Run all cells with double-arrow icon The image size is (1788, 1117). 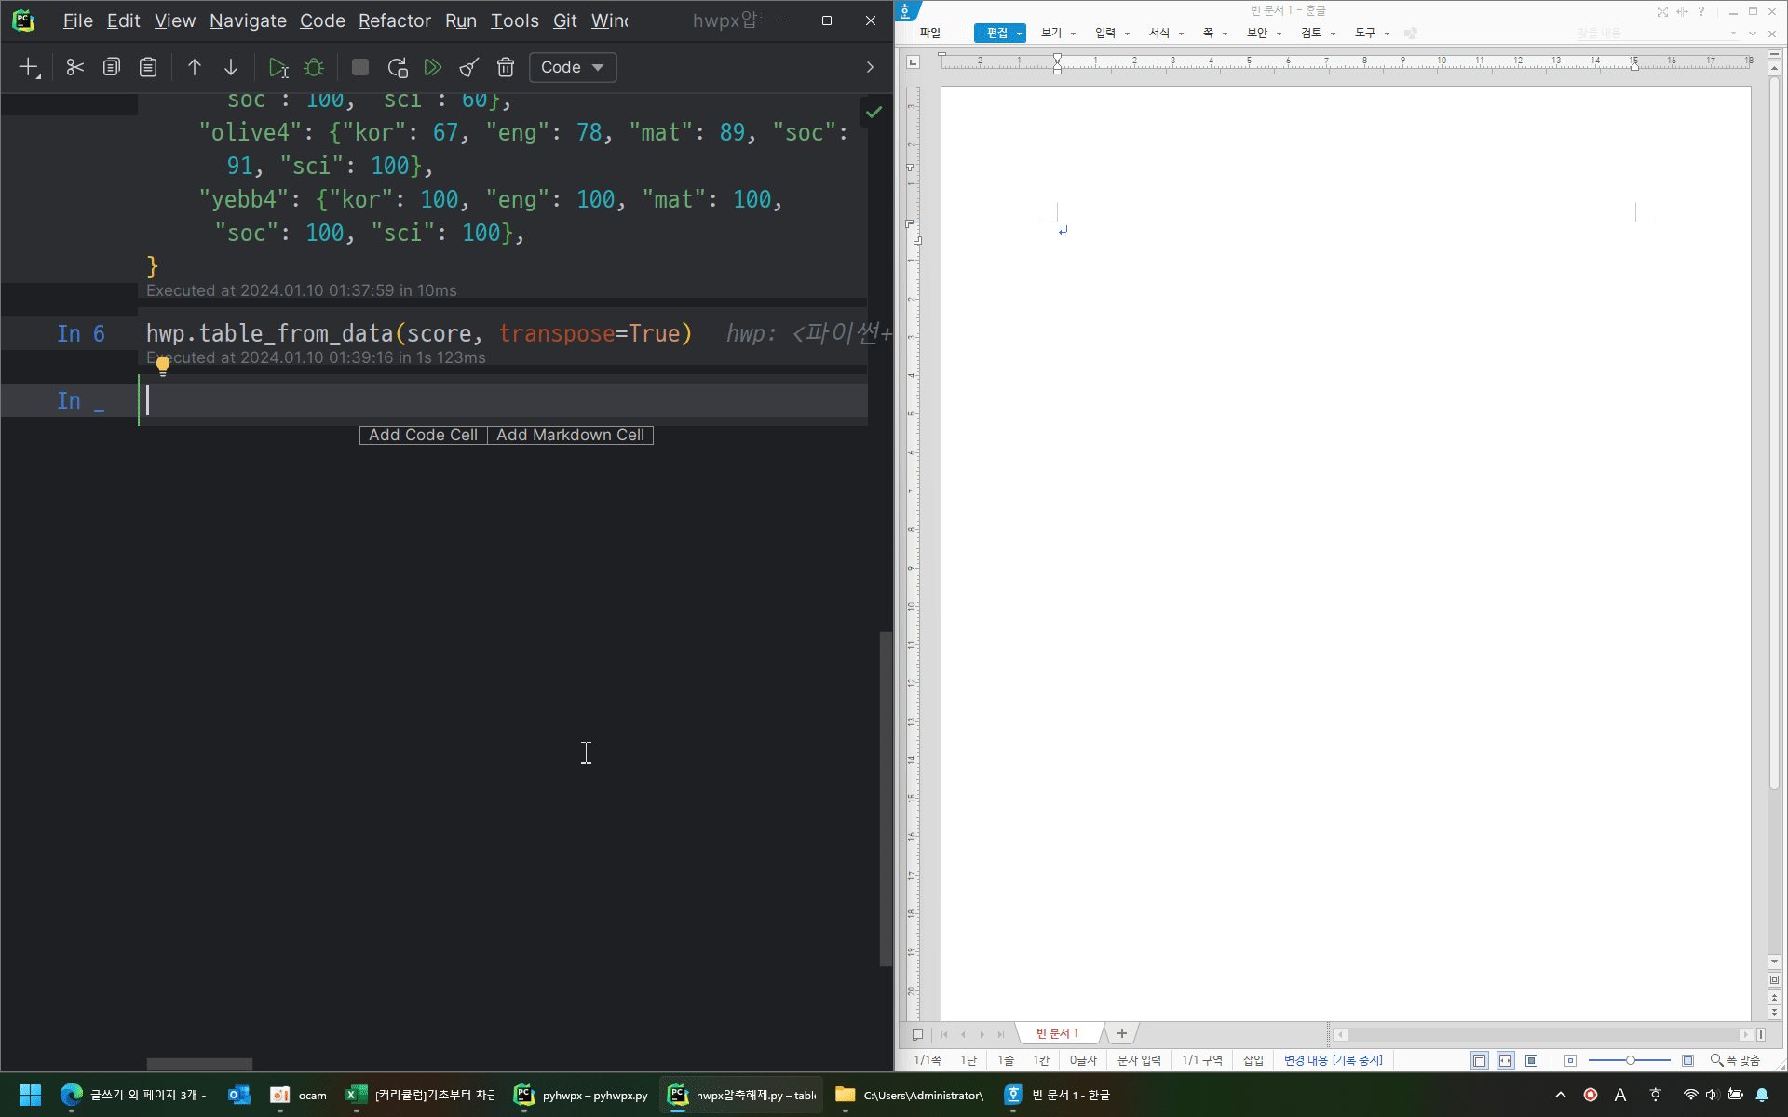pyautogui.click(x=433, y=67)
